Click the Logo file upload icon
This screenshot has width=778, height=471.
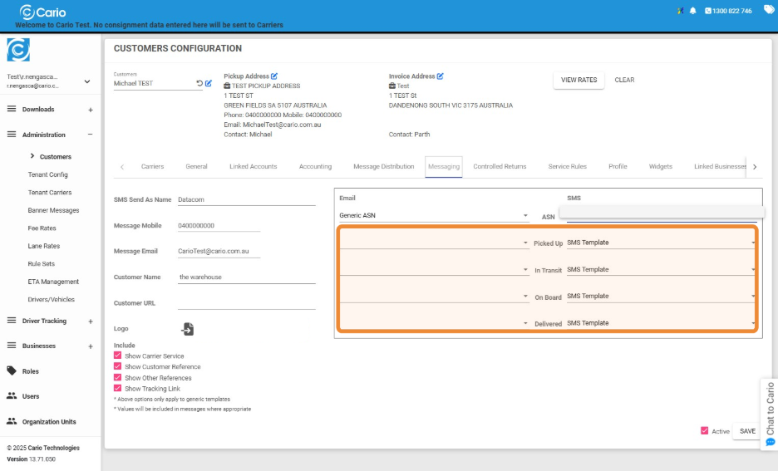click(x=188, y=329)
